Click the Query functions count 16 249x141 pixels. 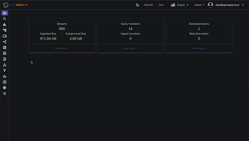[x=130, y=29]
